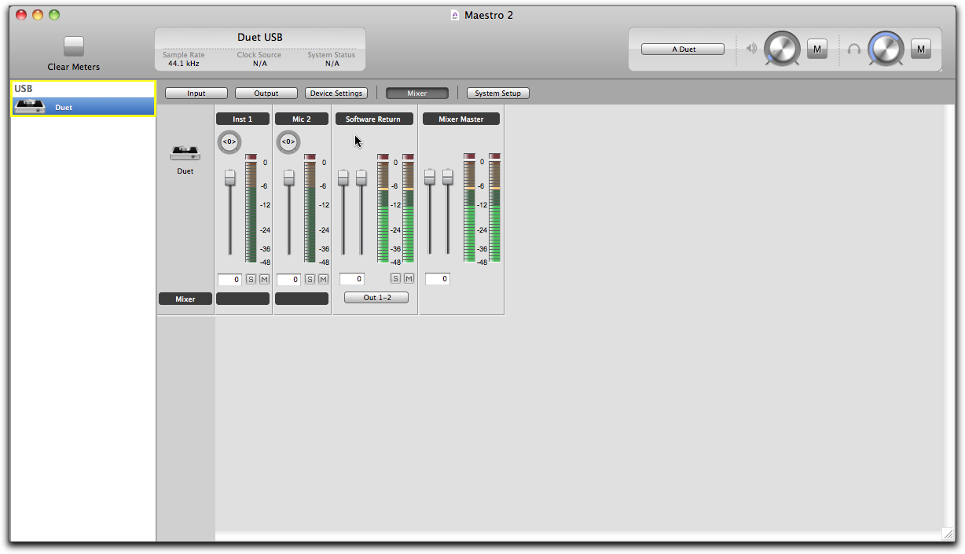Open the A Duet device selector
This screenshot has width=965, height=554.
683,49
